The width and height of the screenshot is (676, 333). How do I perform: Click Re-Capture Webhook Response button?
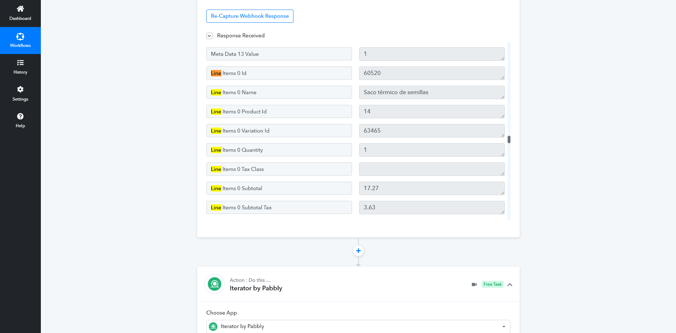[x=250, y=16]
